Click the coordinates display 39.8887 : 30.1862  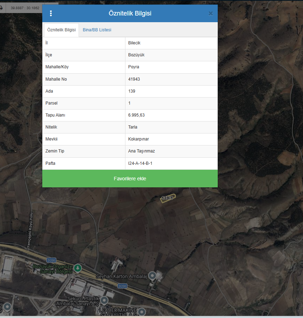click(25, 8)
